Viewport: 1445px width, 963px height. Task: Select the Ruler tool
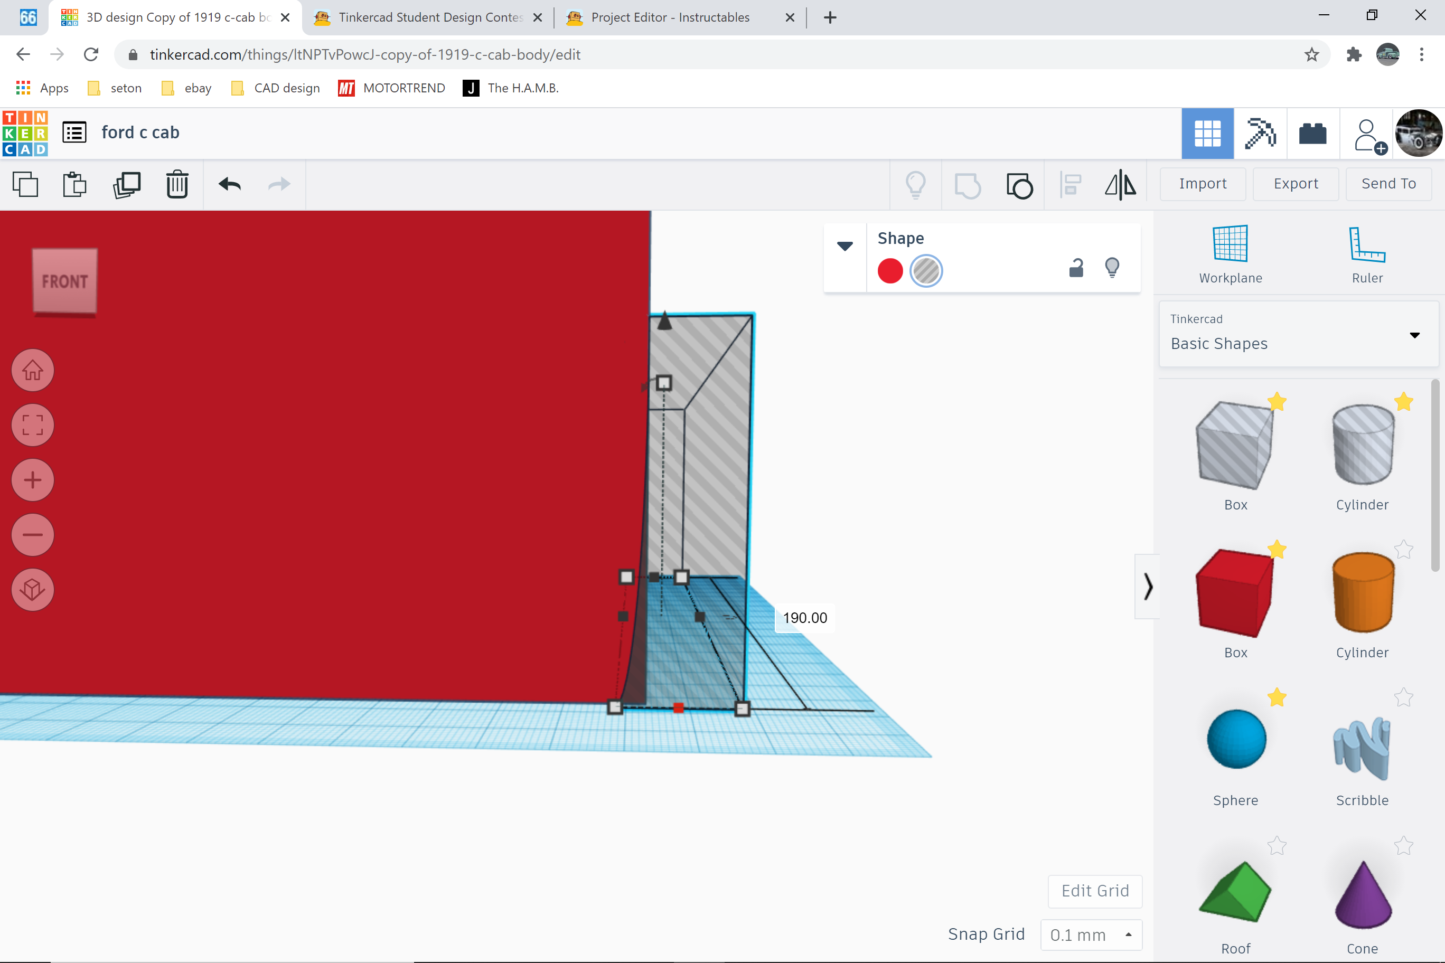click(x=1367, y=254)
